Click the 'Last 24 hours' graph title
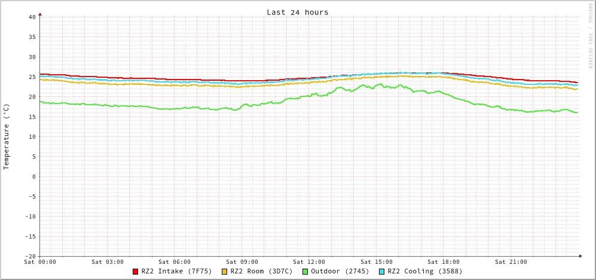The width and height of the screenshot is (596, 280). click(x=297, y=12)
